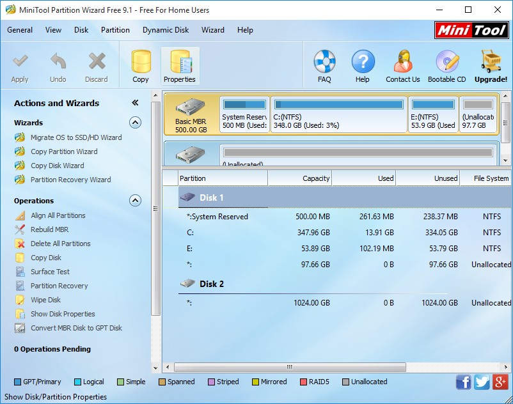Choose the Copy Disk operation
The width and height of the screenshot is (513, 404).
(x=46, y=258)
